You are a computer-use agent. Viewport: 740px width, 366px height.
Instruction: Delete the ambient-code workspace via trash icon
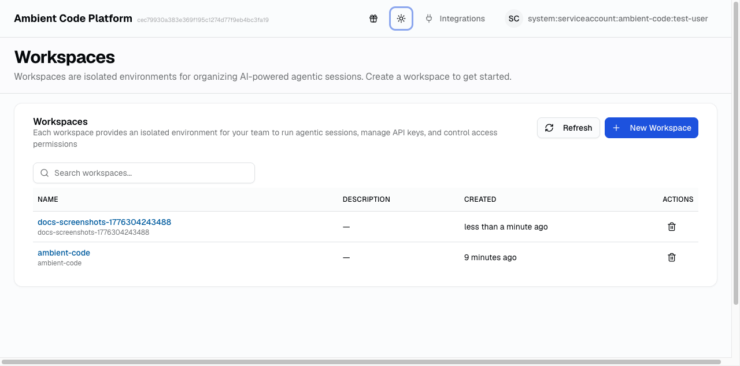click(x=671, y=257)
